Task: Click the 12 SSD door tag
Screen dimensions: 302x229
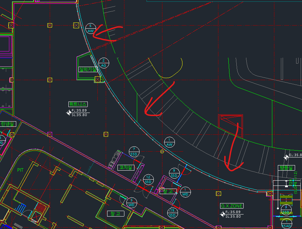Action: (x=148, y=179)
